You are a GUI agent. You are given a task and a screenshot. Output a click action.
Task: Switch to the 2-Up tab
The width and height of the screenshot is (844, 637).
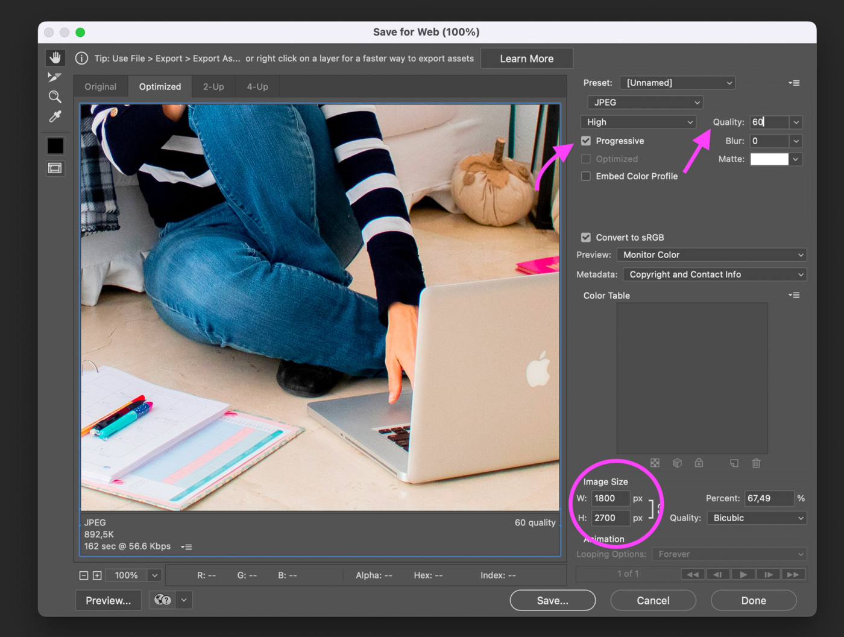pyautogui.click(x=213, y=87)
